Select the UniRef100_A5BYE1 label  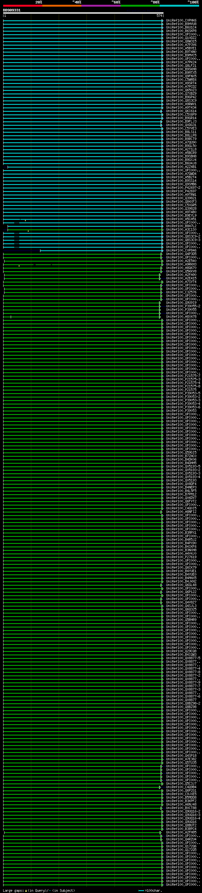click(x=181, y=48)
